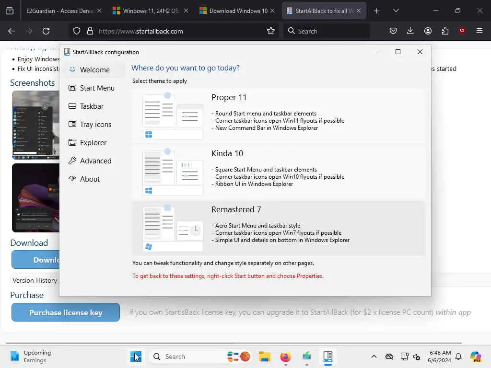Open the Firefox account icon
The width and height of the screenshot is (491, 368).
point(428,31)
